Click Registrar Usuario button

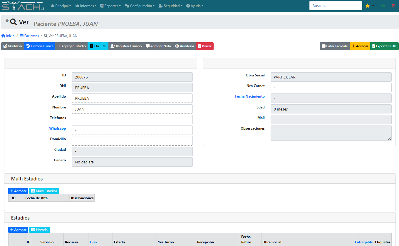(126, 46)
